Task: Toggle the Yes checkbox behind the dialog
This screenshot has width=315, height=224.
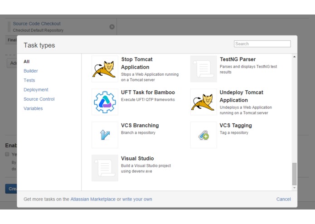Action: [7, 154]
